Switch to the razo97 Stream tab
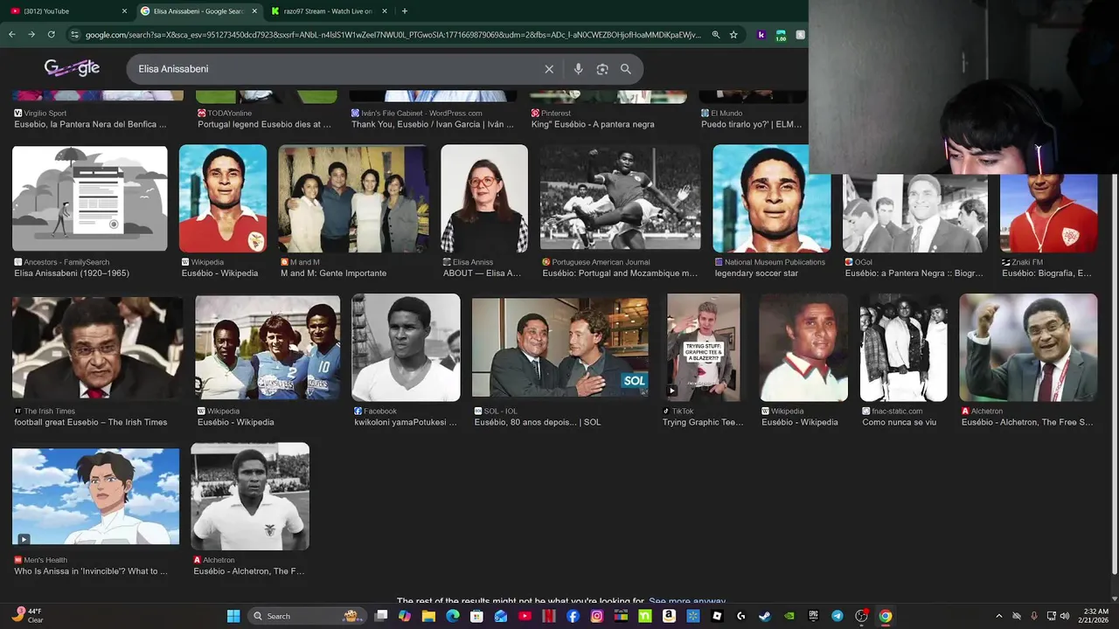Viewport: 1119px width, 629px height. point(329,11)
